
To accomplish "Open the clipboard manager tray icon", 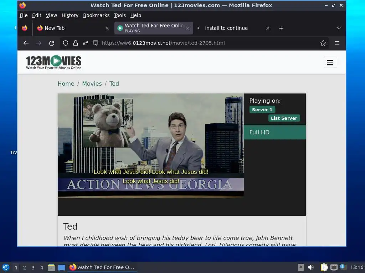I will click(x=324, y=267).
